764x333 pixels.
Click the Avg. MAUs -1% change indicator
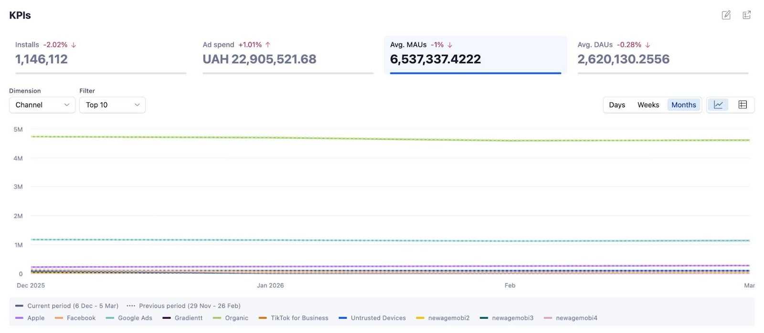pos(442,45)
